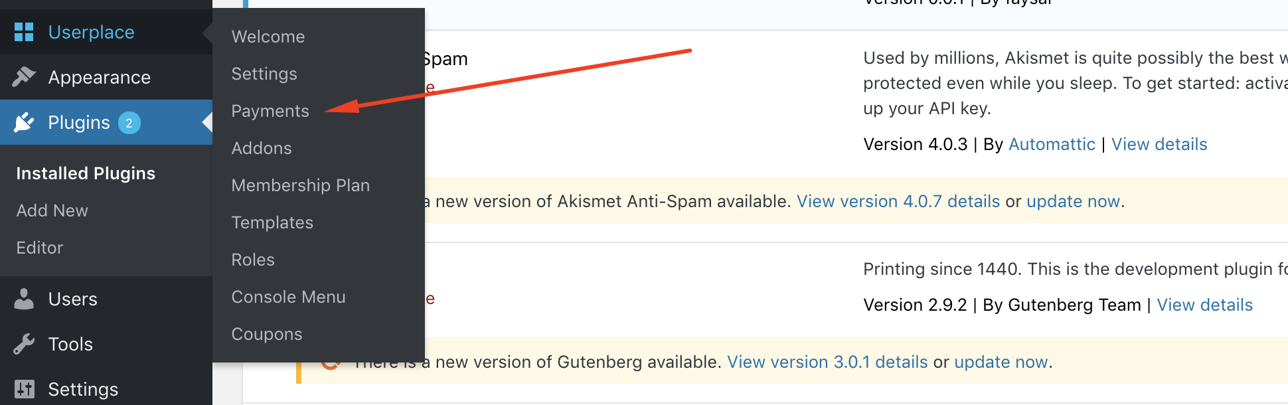Go to Templates submenu item
This screenshot has width=1288, height=405.
[x=272, y=222]
